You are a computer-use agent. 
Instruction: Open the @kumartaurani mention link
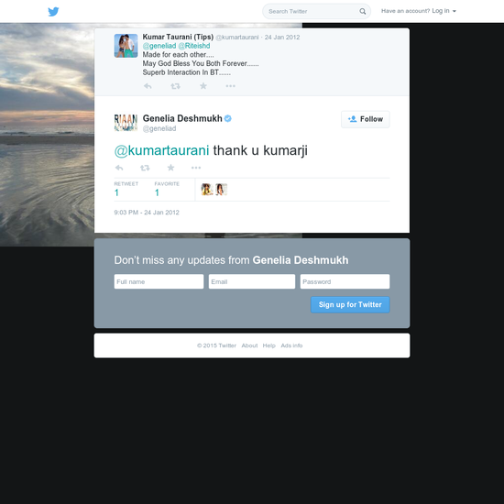pyautogui.click(x=161, y=150)
